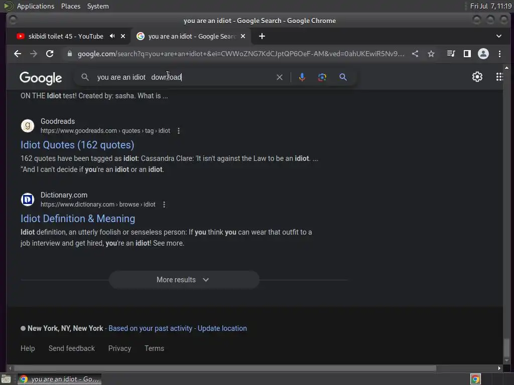Screen dimensions: 514x385
Task: Go back with the browser back arrow
Action: pyautogui.click(x=18, y=54)
